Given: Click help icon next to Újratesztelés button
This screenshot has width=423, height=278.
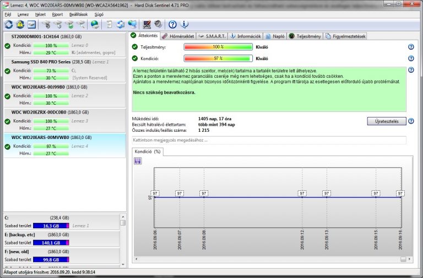Looking at the screenshot, I should coord(411,121).
